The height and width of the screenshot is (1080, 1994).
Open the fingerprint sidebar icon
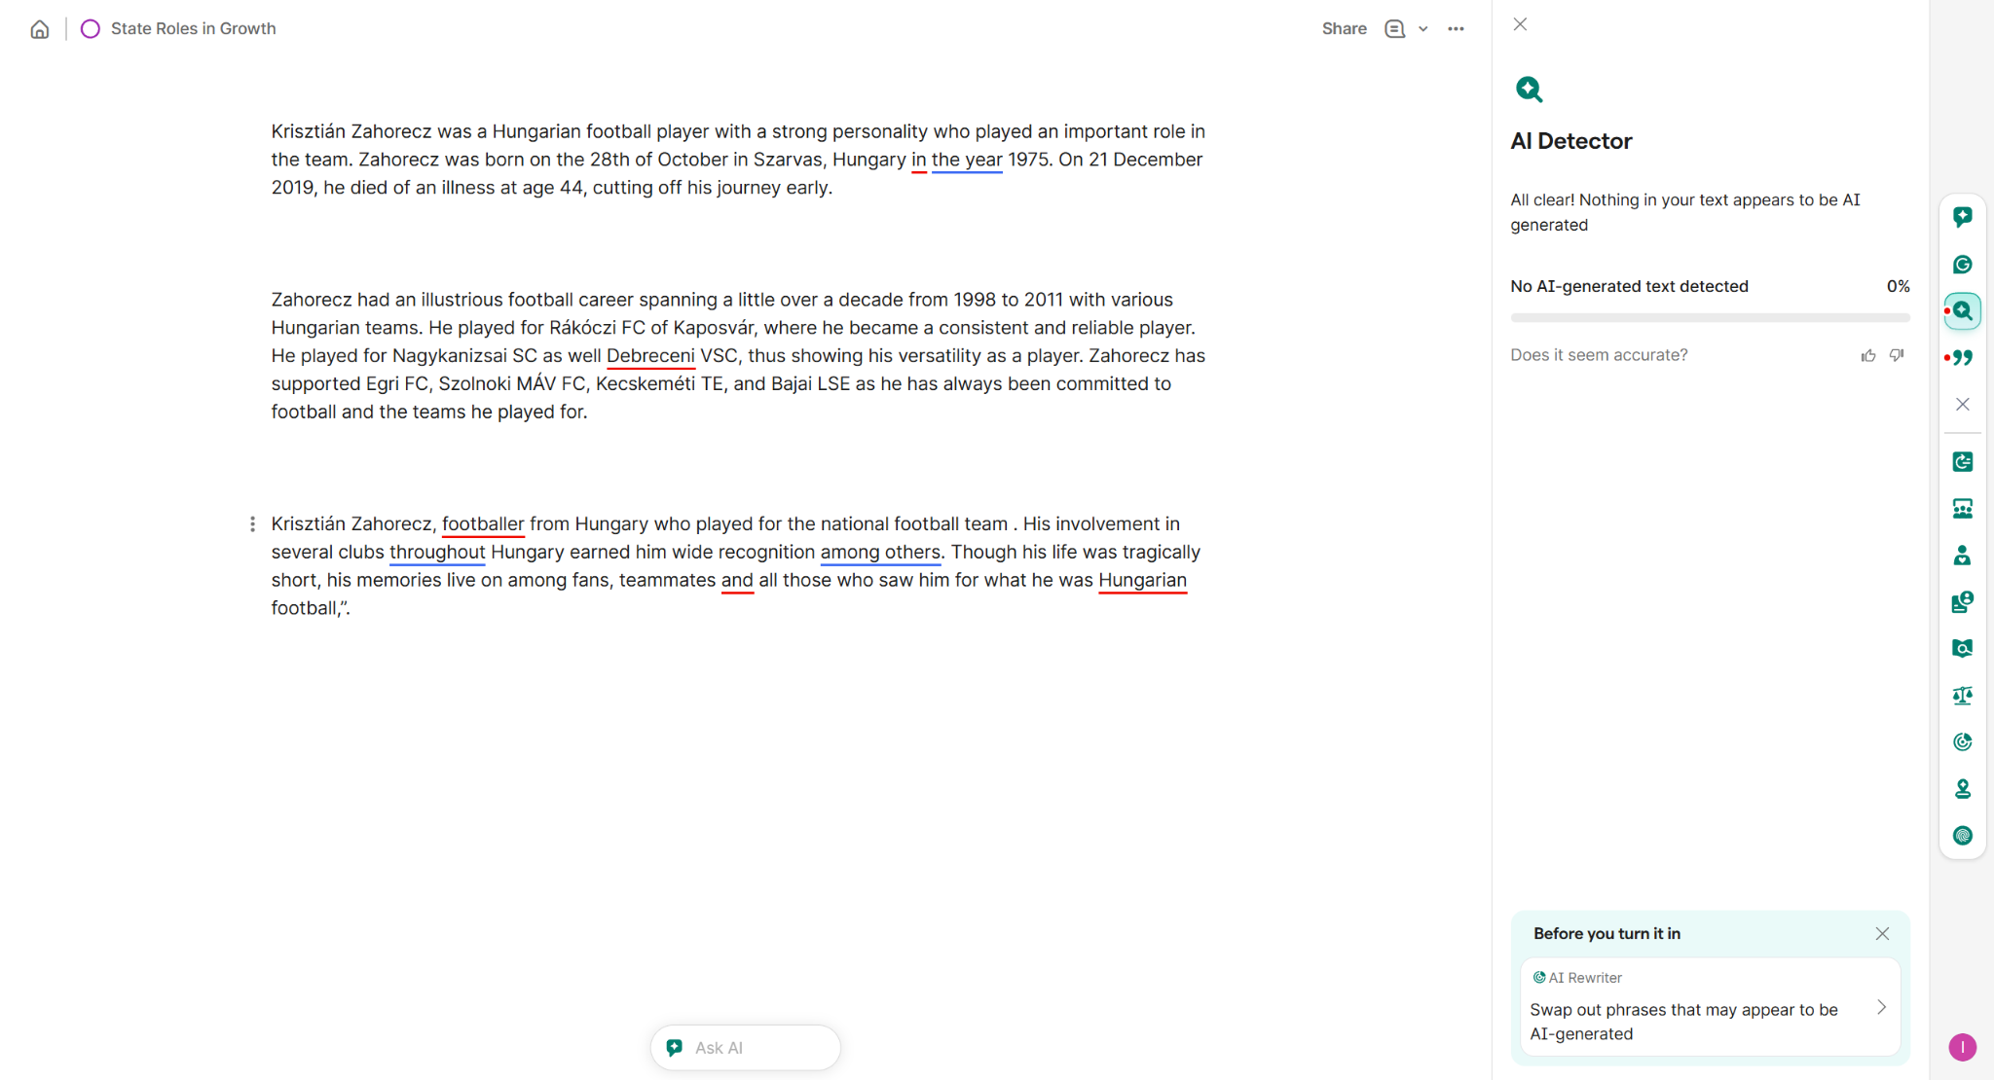point(1962,836)
